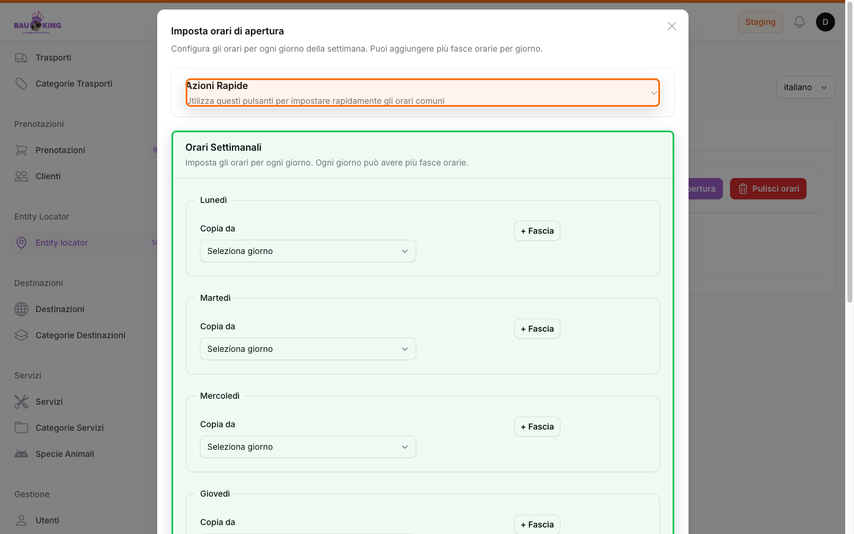Click the Trasporti truck icon

21,58
